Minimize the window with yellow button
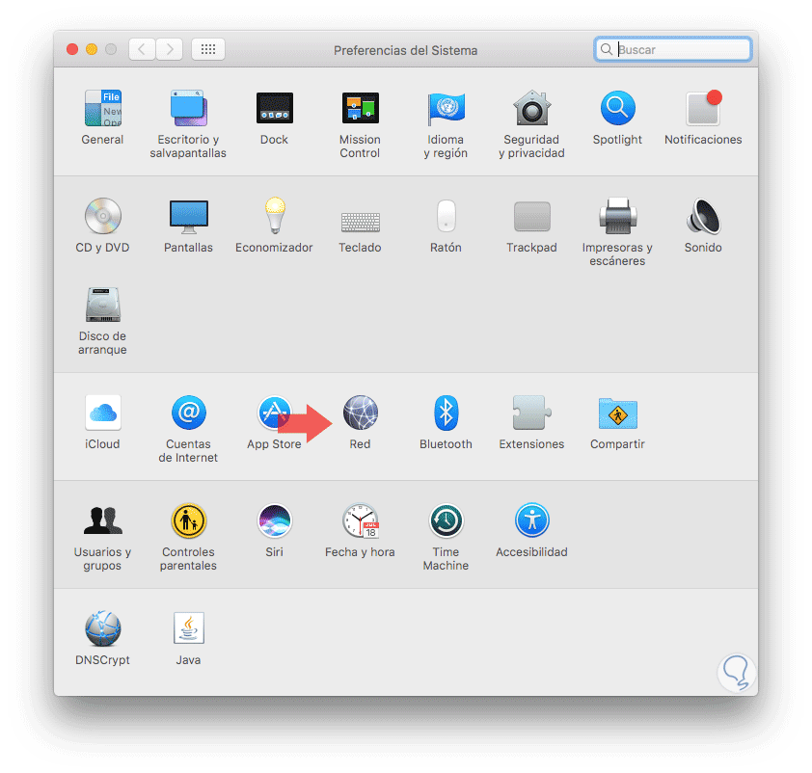This screenshot has height=773, width=812. [92, 50]
